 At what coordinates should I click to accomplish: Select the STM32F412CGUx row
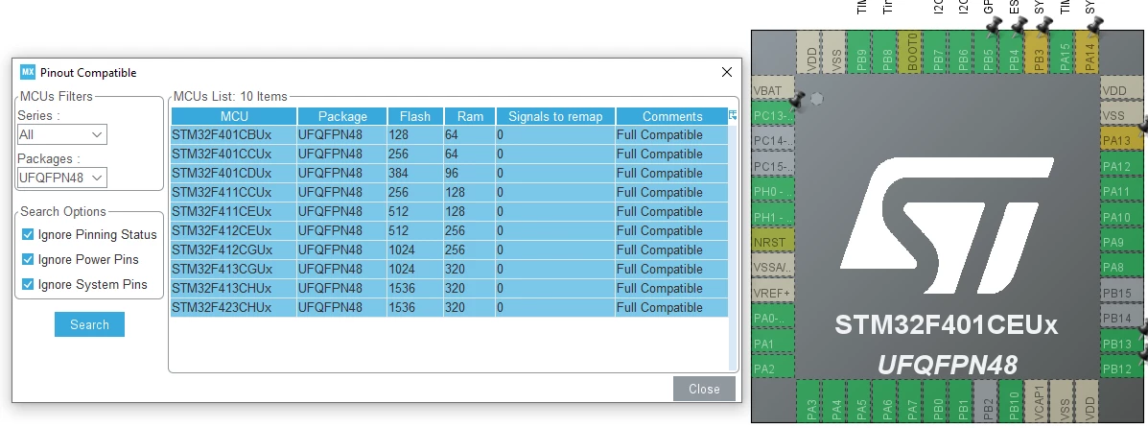(450, 250)
